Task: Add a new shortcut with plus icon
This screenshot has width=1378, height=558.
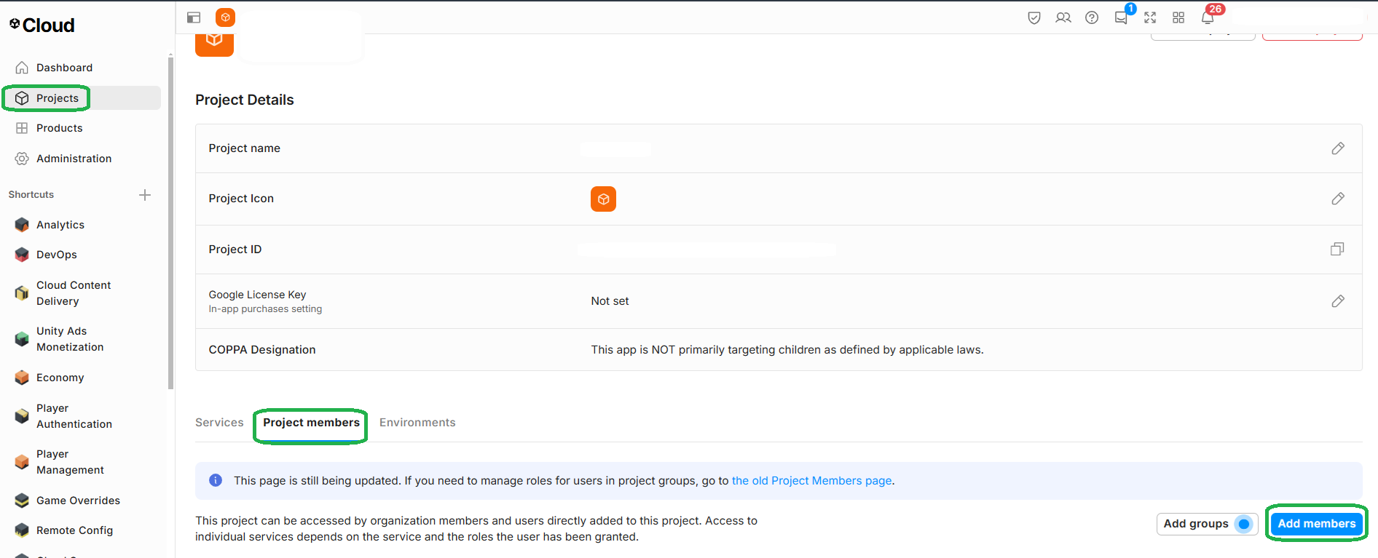Action: pyautogui.click(x=145, y=195)
